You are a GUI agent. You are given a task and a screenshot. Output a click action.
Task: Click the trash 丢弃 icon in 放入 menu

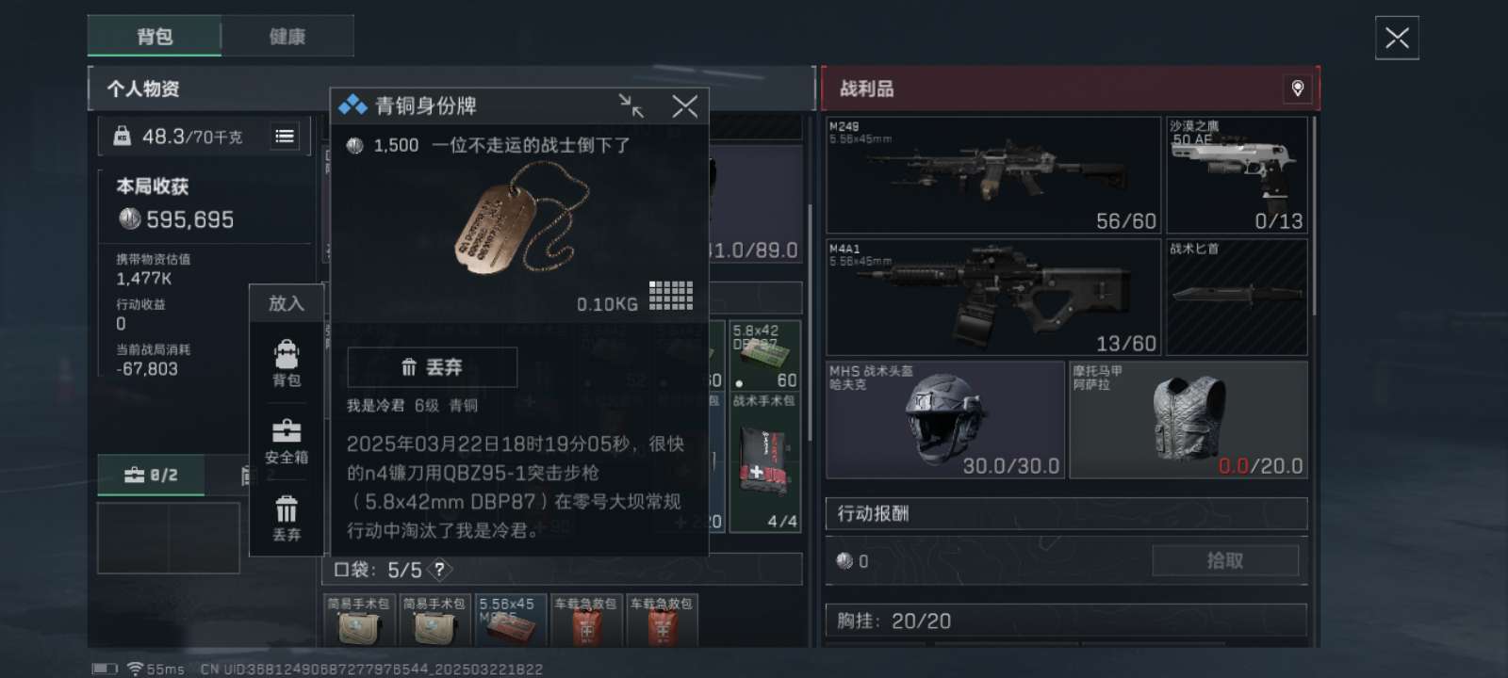[287, 518]
